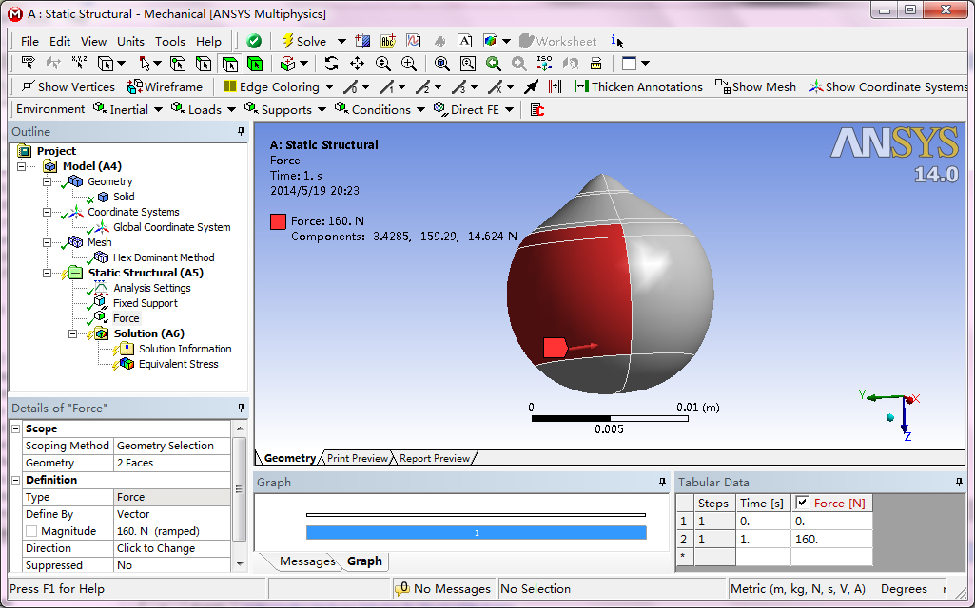The height and width of the screenshot is (608, 975).
Task: Open the Units menu
Action: [x=130, y=41]
